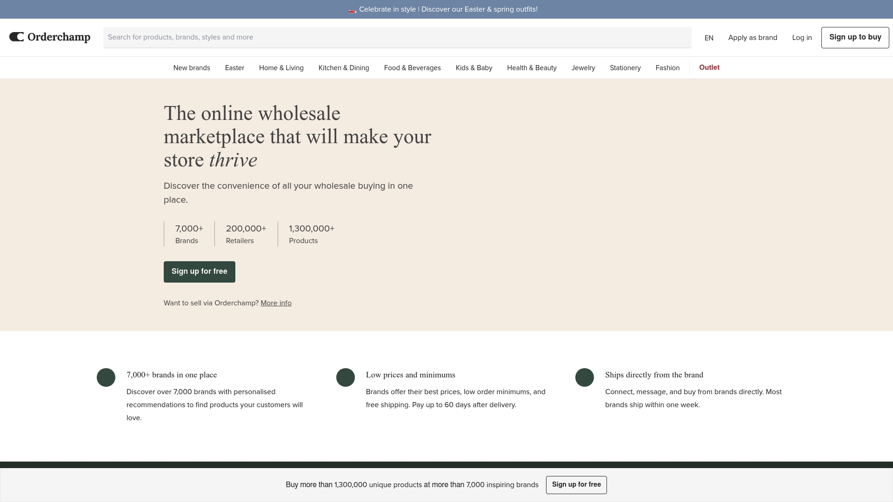Select the "7,000+ brands in one place" feature icon
The width and height of the screenshot is (893, 502).
pyautogui.click(x=106, y=377)
